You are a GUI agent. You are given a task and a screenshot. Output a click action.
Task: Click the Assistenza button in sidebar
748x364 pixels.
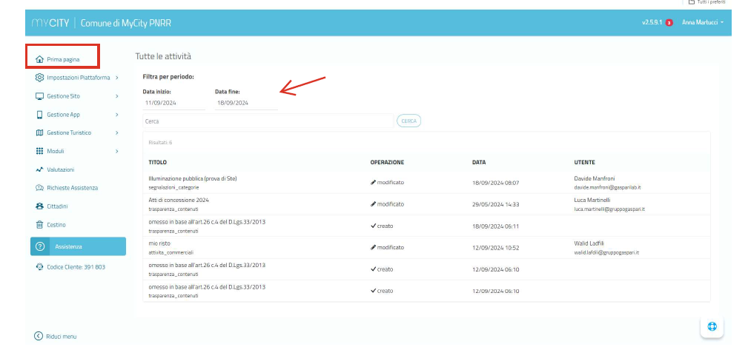pyautogui.click(x=78, y=246)
